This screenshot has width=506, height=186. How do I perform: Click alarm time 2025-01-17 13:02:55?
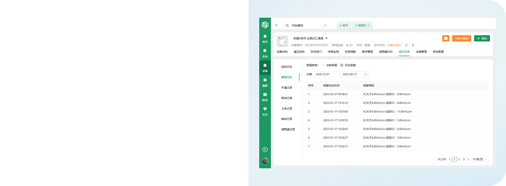(x=335, y=120)
